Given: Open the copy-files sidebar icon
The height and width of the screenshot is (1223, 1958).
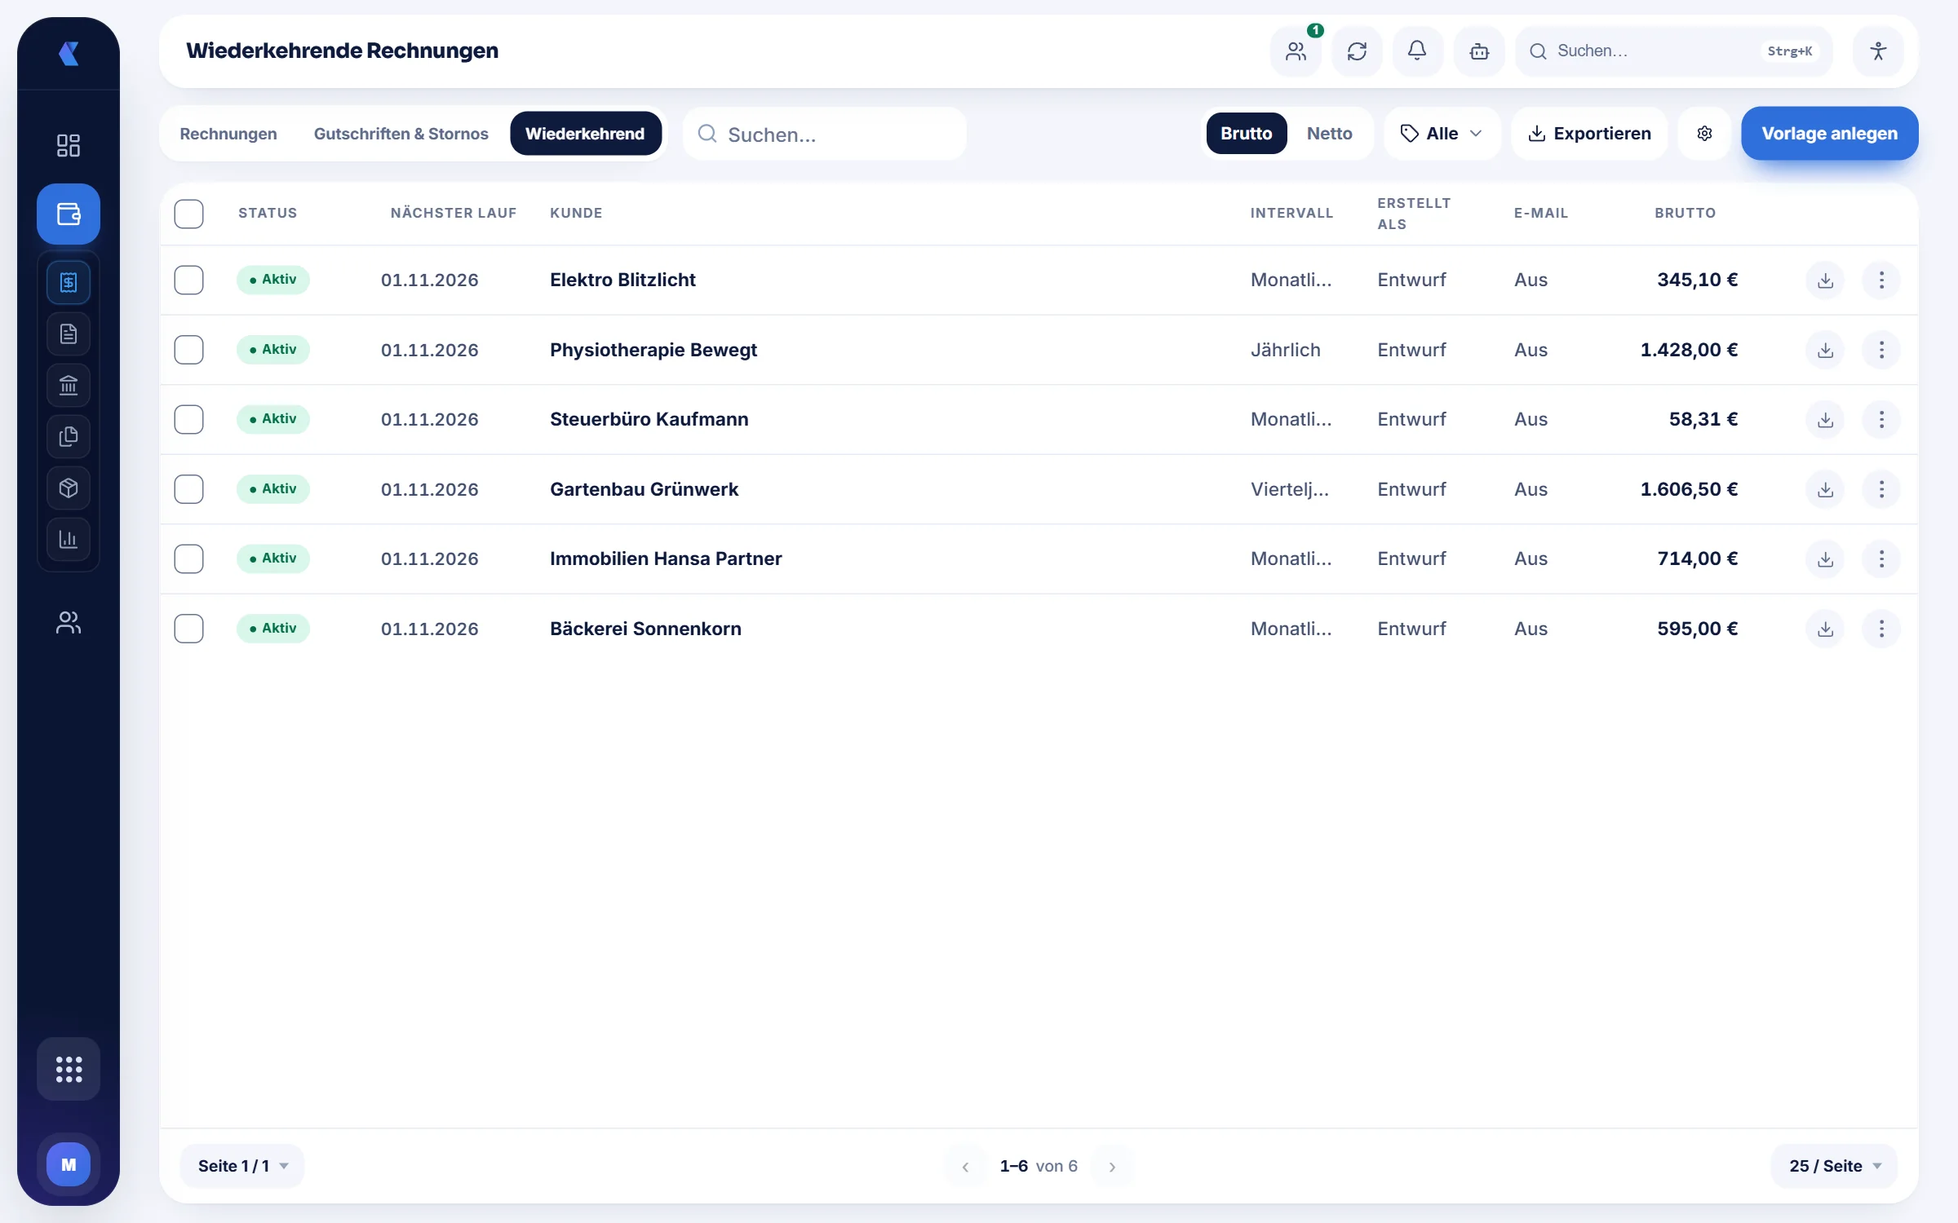Looking at the screenshot, I should [x=69, y=436].
